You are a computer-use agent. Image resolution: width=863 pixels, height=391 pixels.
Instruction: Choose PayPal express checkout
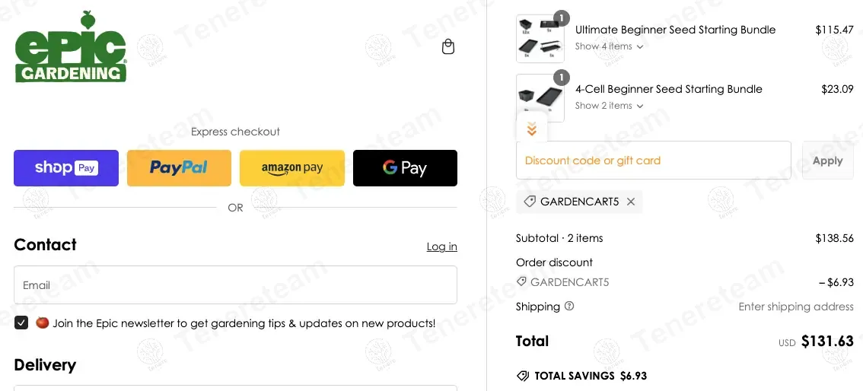179,168
